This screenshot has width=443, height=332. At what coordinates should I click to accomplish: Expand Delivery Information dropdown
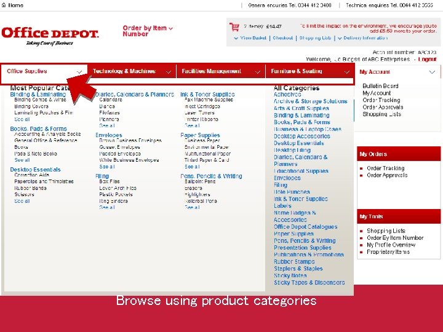362,38
